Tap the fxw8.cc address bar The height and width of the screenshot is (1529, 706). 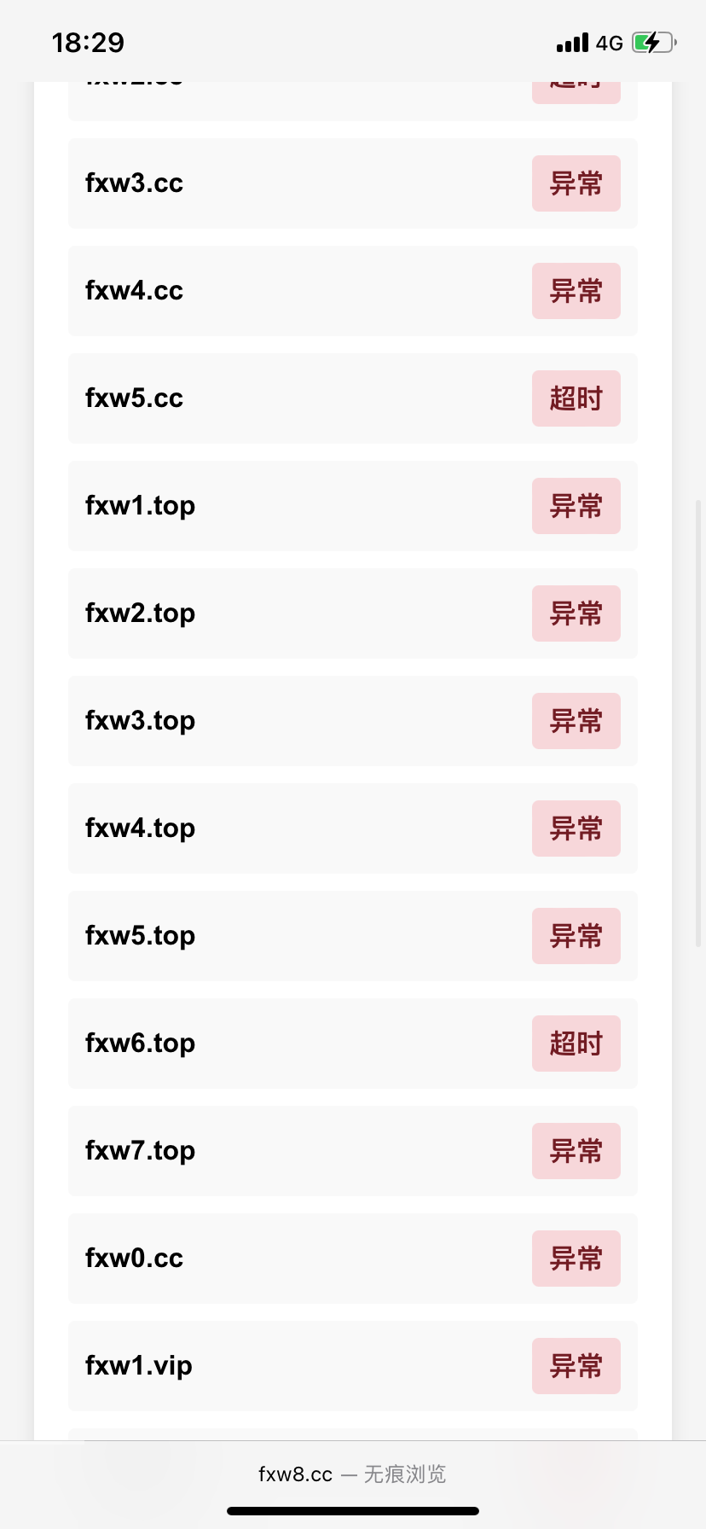coord(352,1474)
